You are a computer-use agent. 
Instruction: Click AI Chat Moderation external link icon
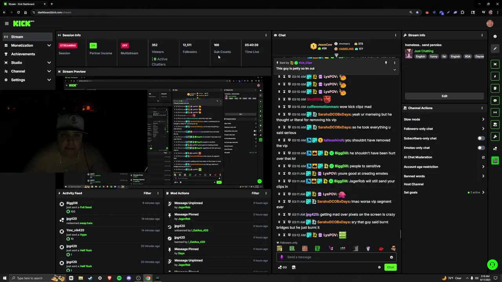pos(483,157)
